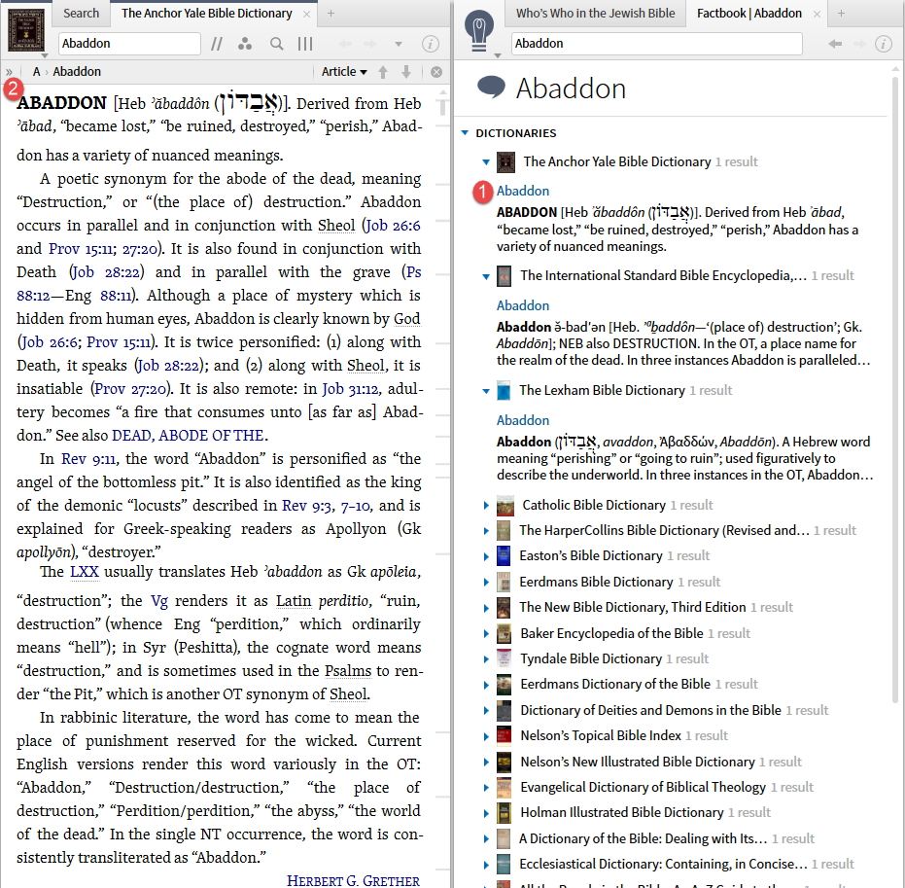Open Abaddon link under Lexham Bible Dictionary
The width and height of the screenshot is (905, 888).
click(x=523, y=421)
